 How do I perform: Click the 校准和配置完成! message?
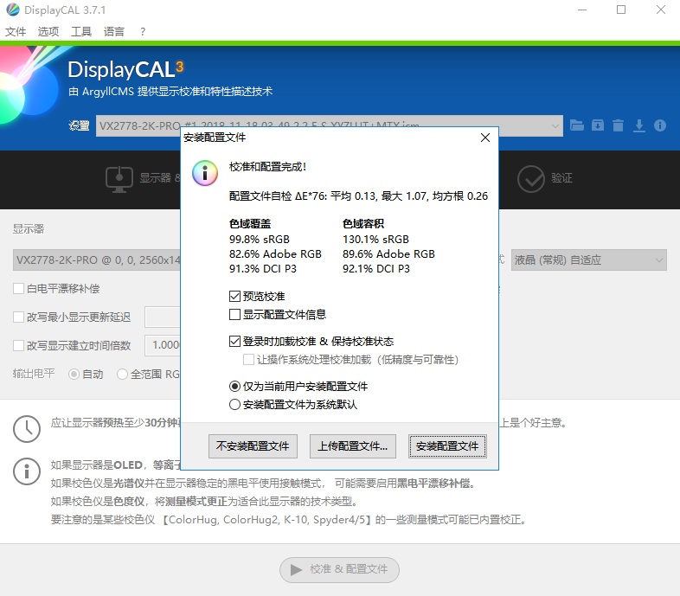coord(267,167)
